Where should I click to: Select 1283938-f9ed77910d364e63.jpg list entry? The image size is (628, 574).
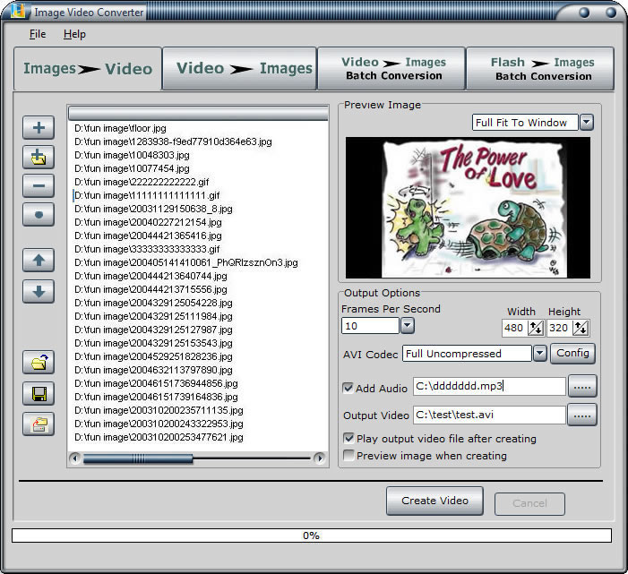tap(173, 141)
